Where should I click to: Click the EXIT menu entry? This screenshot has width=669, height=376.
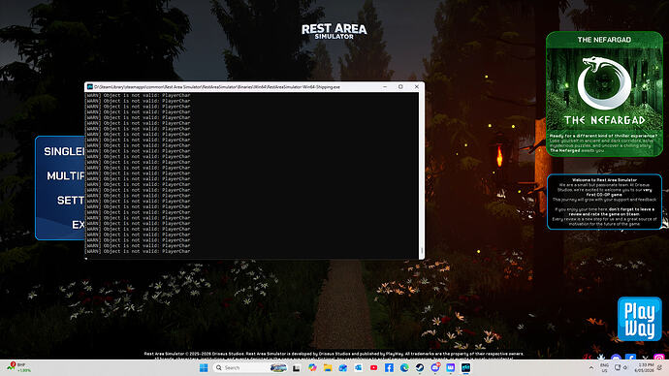coord(79,225)
